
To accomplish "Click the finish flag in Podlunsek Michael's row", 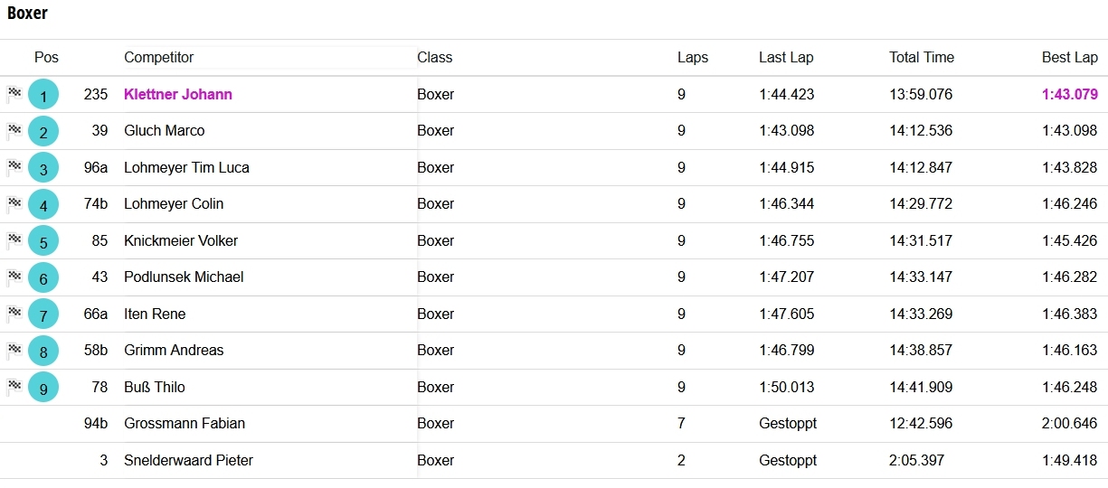I will (x=14, y=277).
